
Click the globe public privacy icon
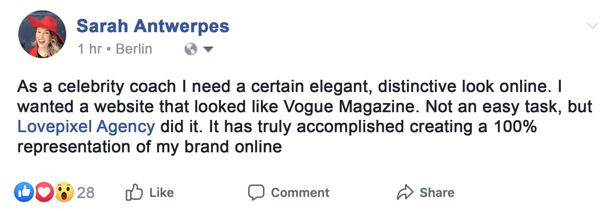coord(191,49)
